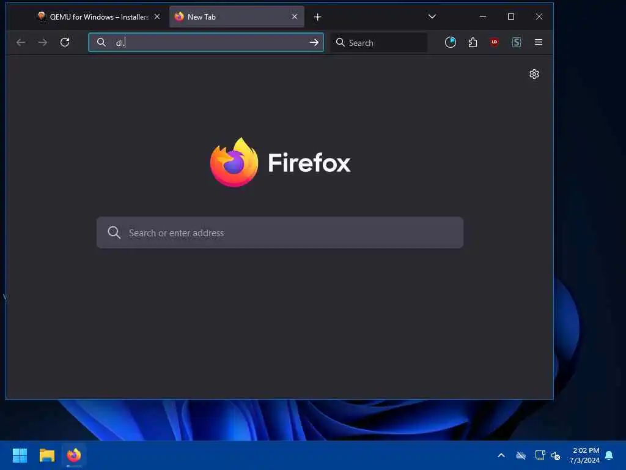Open File Explorer from the taskbar

tap(46, 455)
